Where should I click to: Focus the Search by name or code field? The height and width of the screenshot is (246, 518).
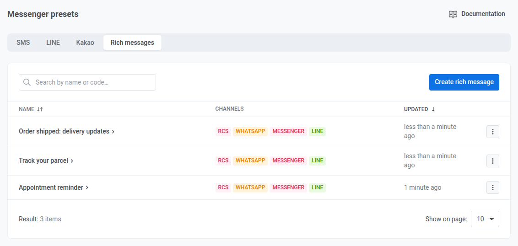(x=87, y=82)
